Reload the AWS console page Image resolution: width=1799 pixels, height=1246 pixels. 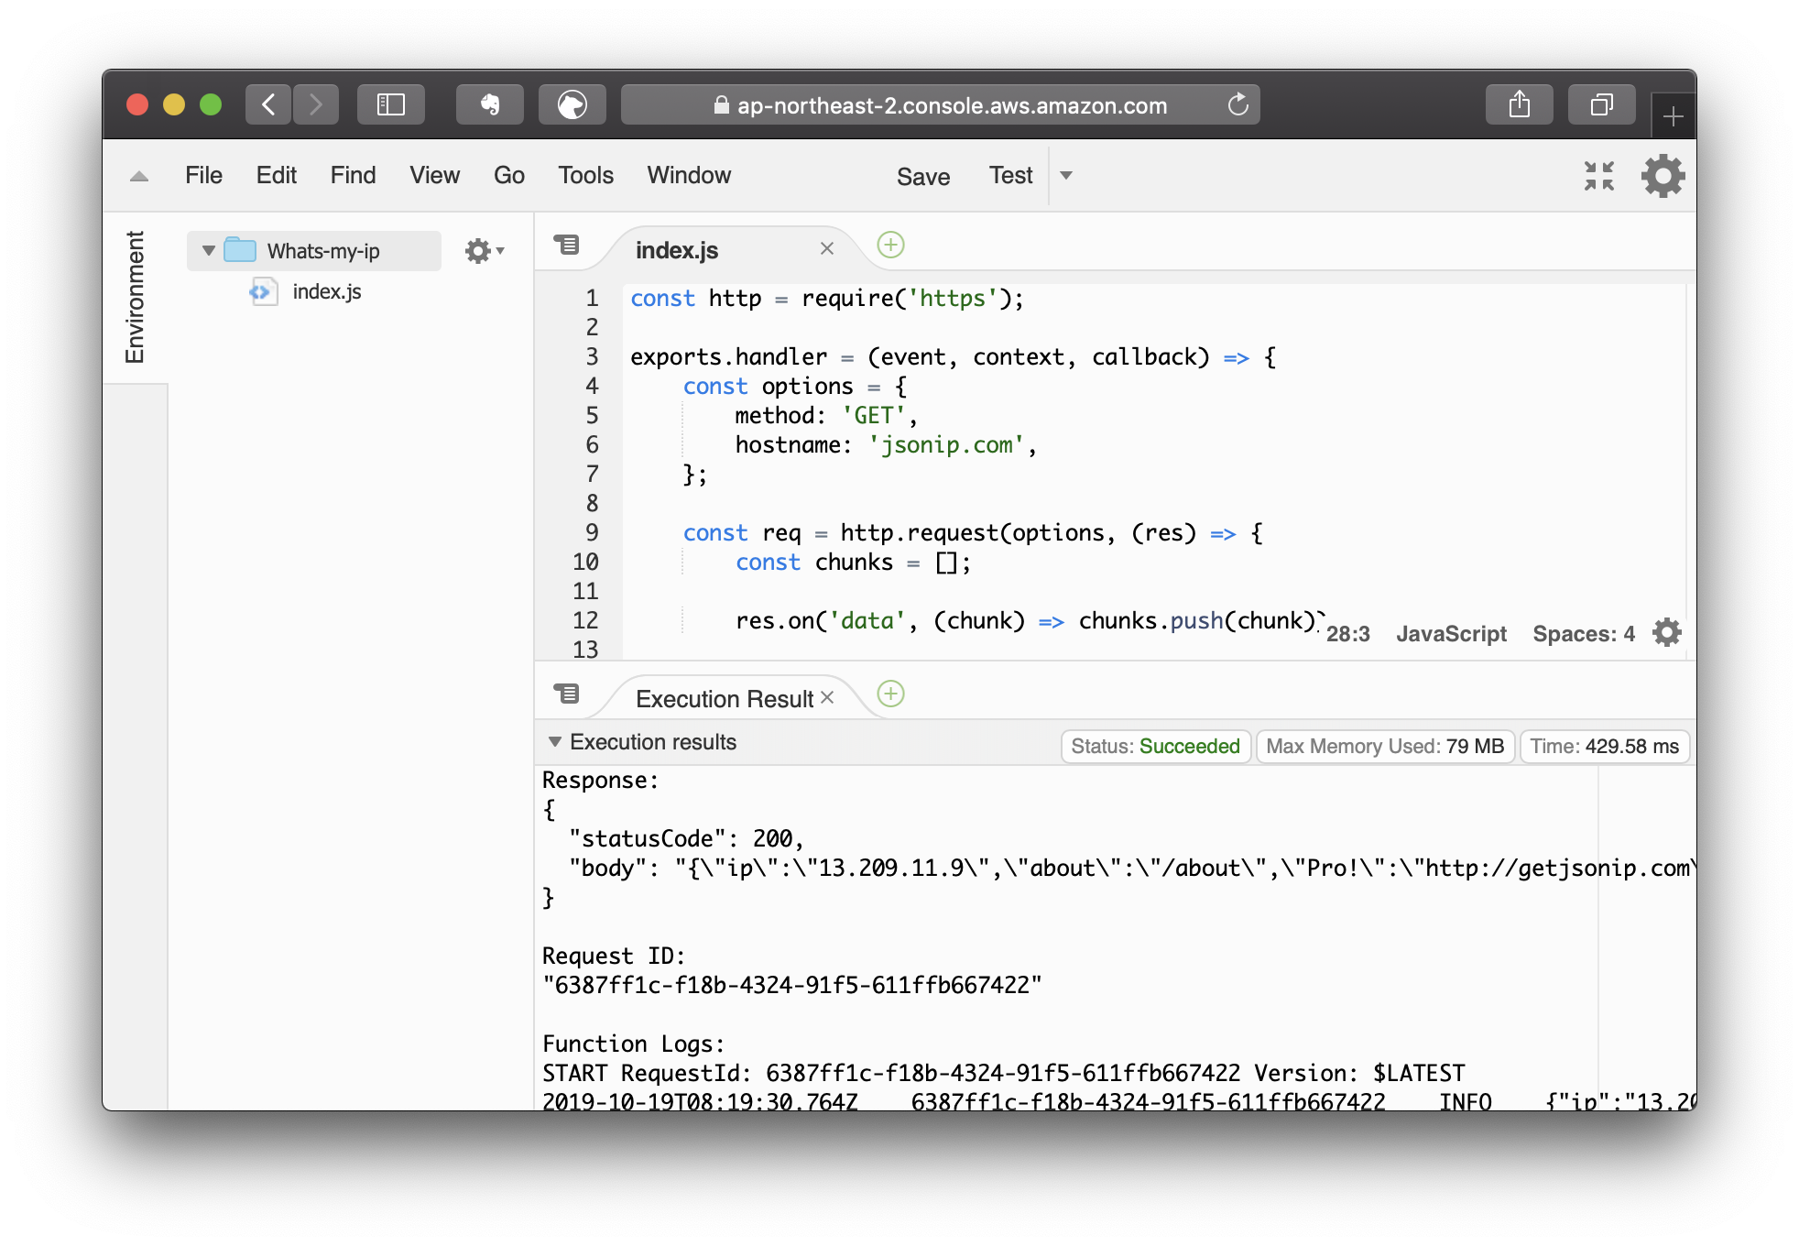coord(1237,104)
